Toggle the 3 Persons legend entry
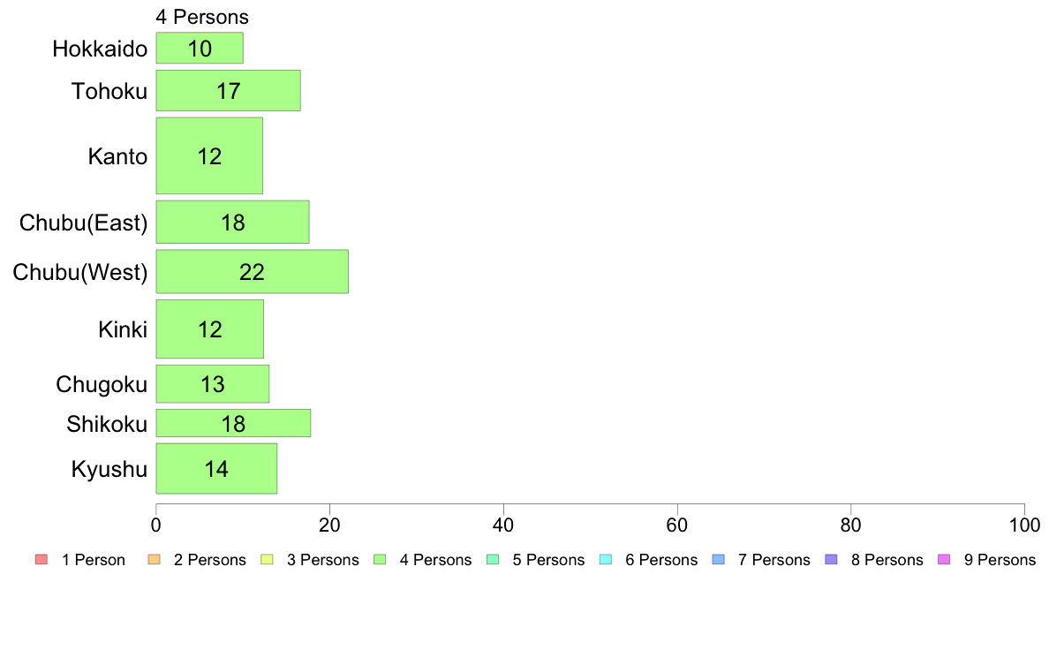 click(310, 560)
